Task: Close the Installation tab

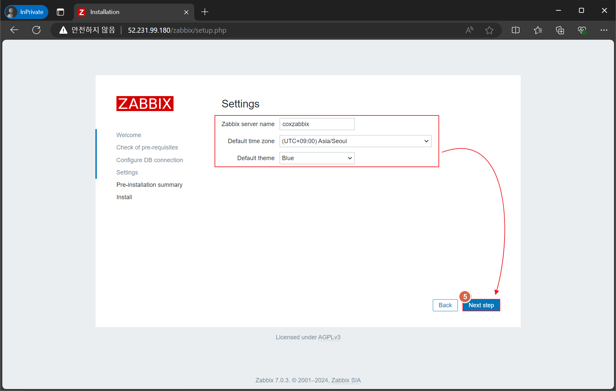Action: [x=186, y=12]
